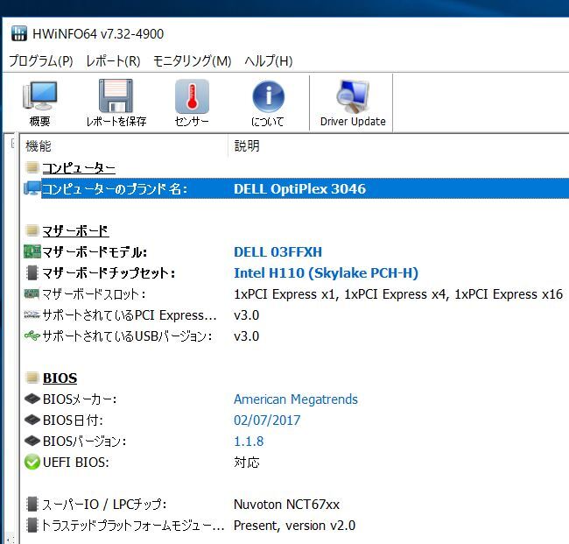The height and width of the screenshot is (544, 569).
Task: Select the BIOS日付 row label
Action: pos(73,420)
